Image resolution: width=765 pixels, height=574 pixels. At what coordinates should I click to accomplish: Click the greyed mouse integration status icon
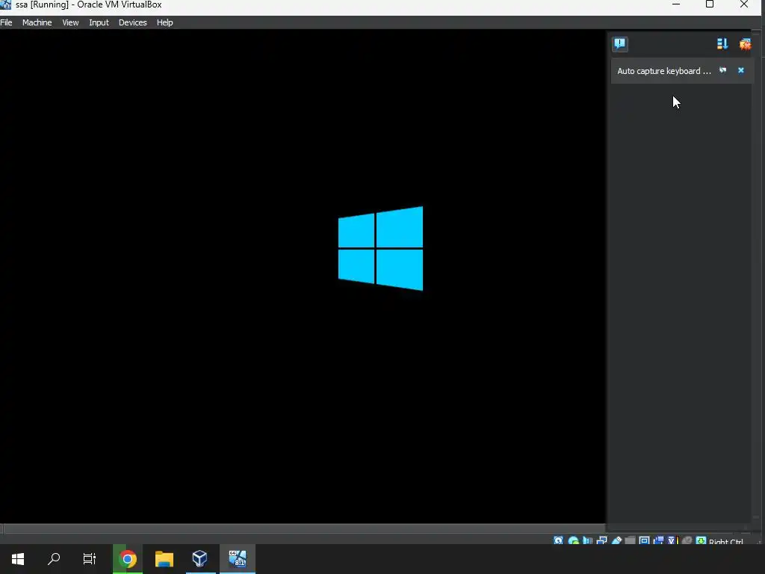(x=687, y=540)
